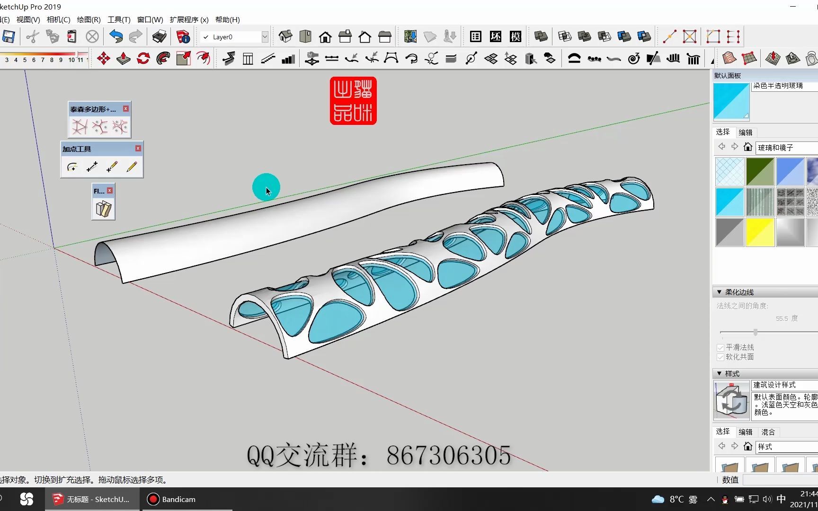Click the Outer Shell solid tool

click(541, 36)
